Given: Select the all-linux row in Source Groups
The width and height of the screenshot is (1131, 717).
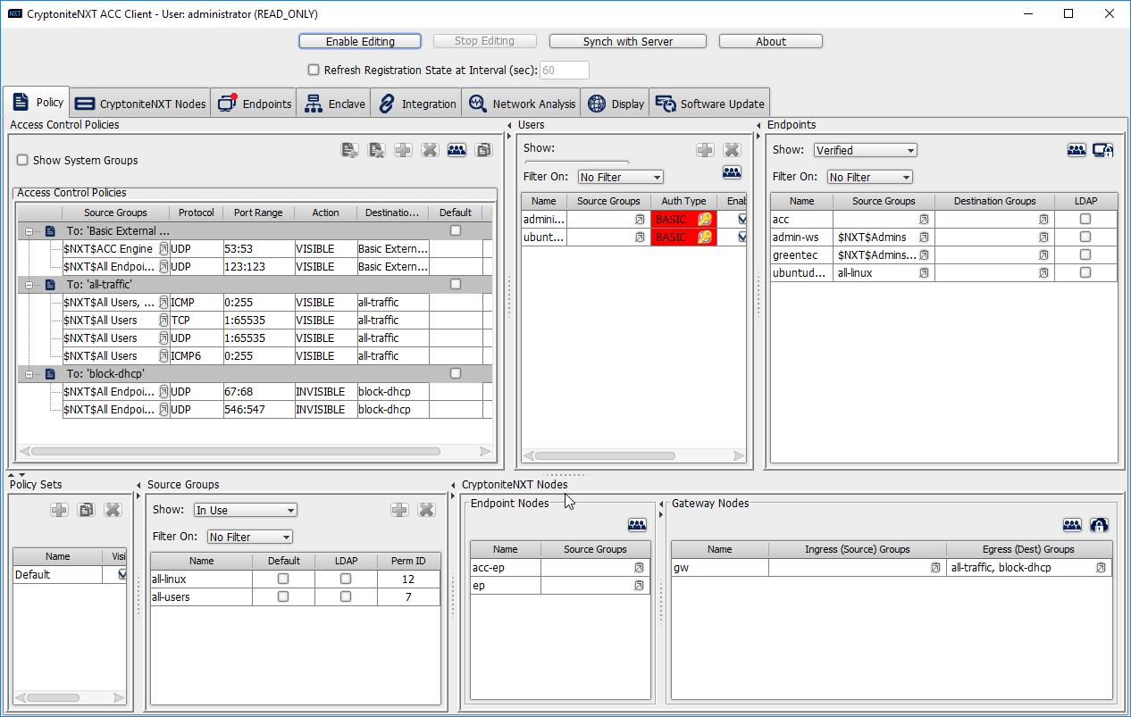Looking at the screenshot, I should coord(202,579).
